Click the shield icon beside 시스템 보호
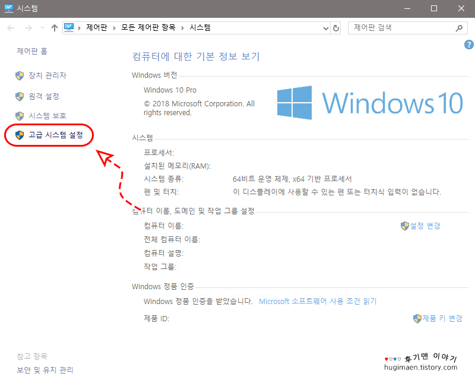 coord(20,116)
